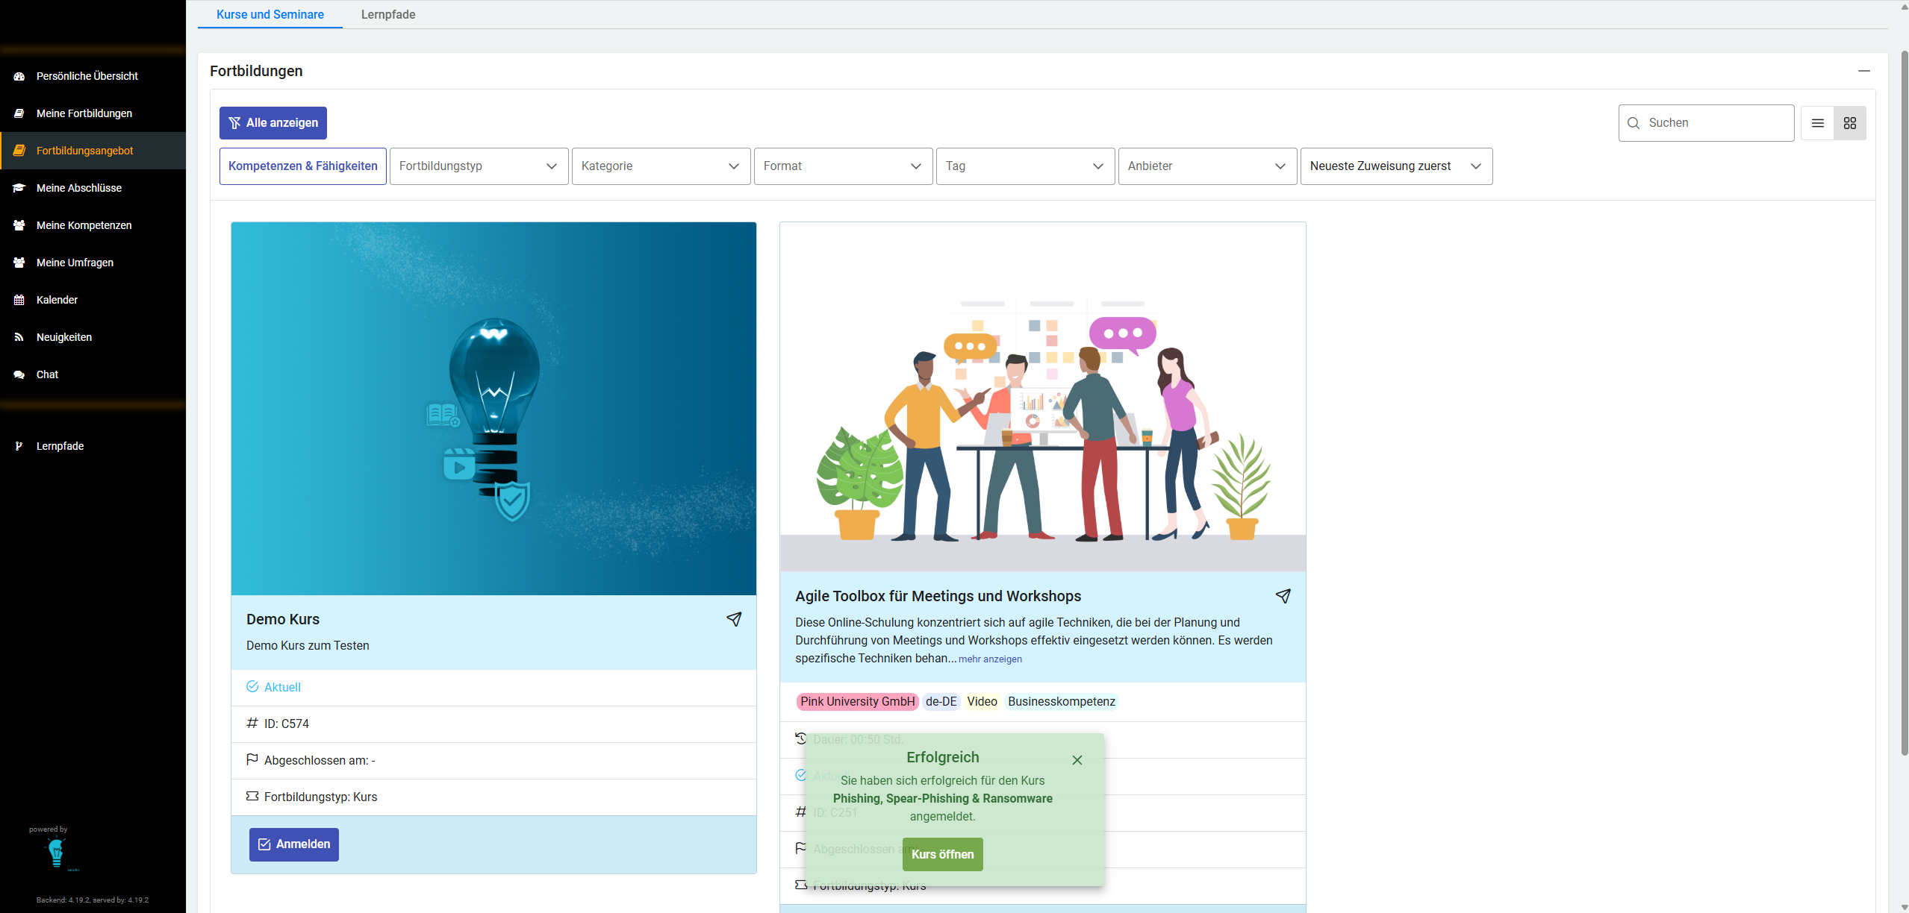Expand Neueste Zuweisung zuerst sort dropdown
Screen dimensions: 1909x913
(x=1395, y=166)
